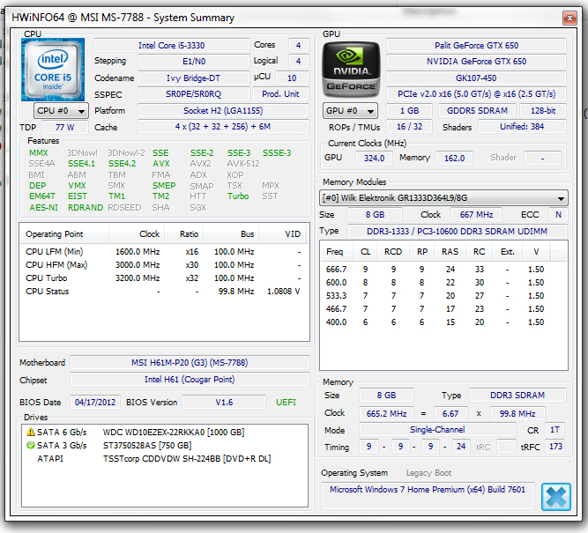The image size is (588, 533).
Task: Click the SSE4.2 feature label
Action: click(x=123, y=164)
